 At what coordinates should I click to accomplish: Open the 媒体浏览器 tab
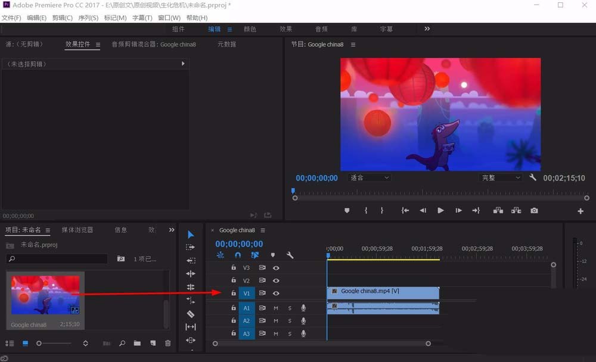click(x=77, y=230)
